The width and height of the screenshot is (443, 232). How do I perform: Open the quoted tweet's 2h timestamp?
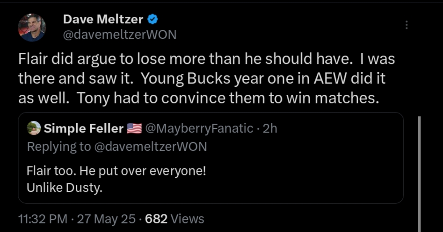[270, 128]
